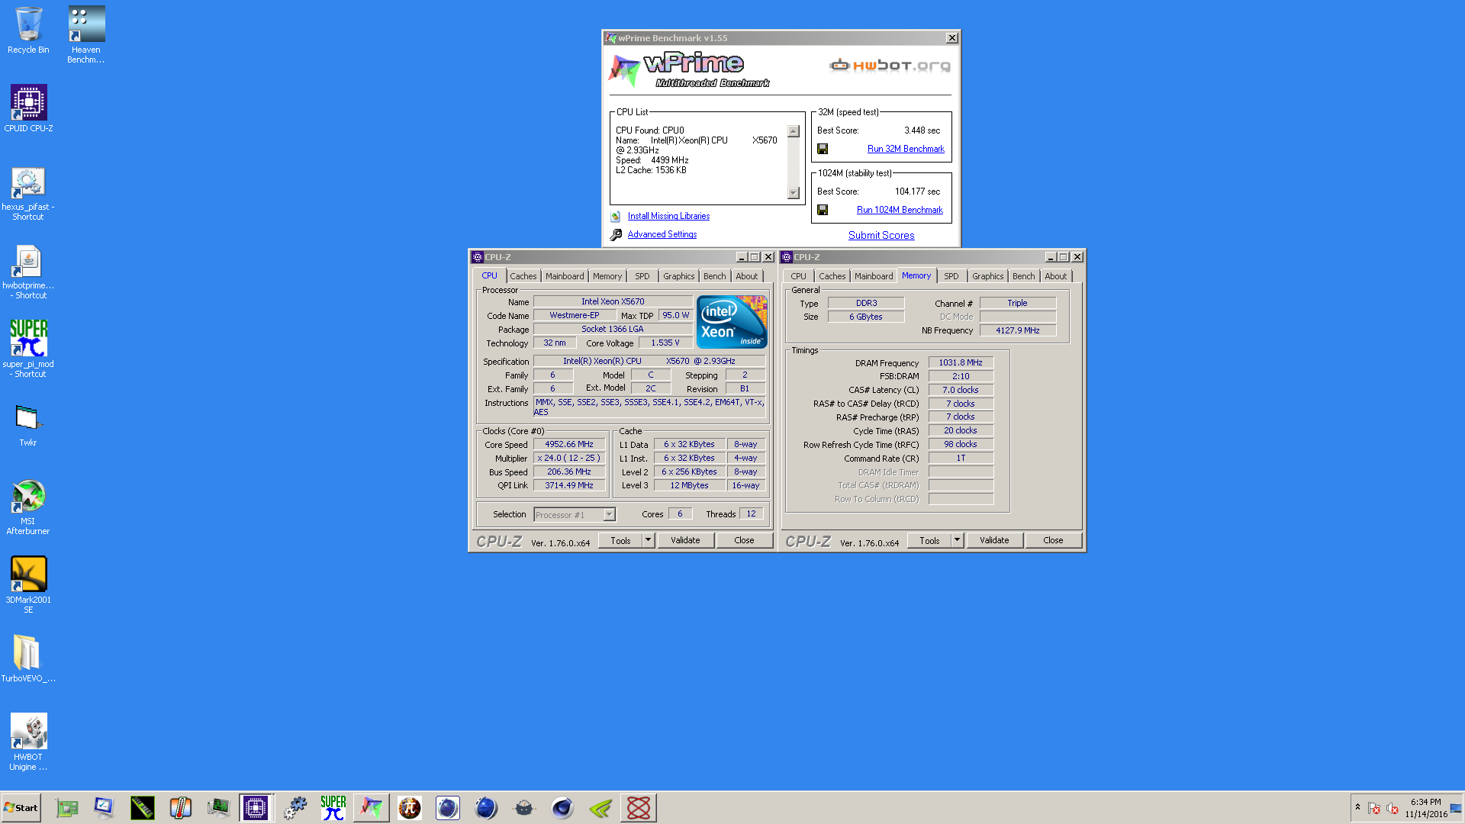Save the 32M score with floppy icon
The image size is (1465, 824).
[x=823, y=149]
